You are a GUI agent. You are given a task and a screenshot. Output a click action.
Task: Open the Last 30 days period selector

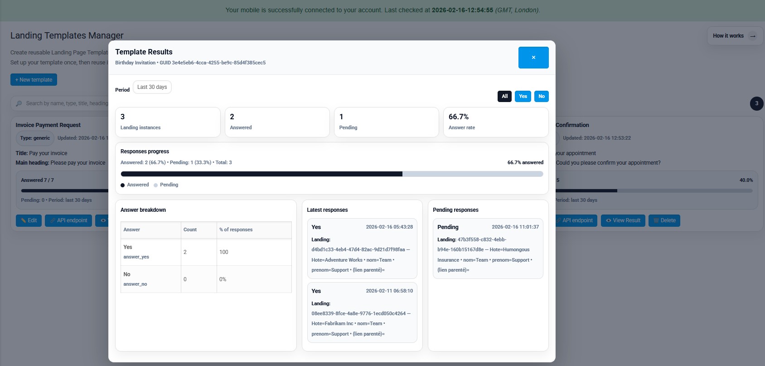pyautogui.click(x=152, y=87)
